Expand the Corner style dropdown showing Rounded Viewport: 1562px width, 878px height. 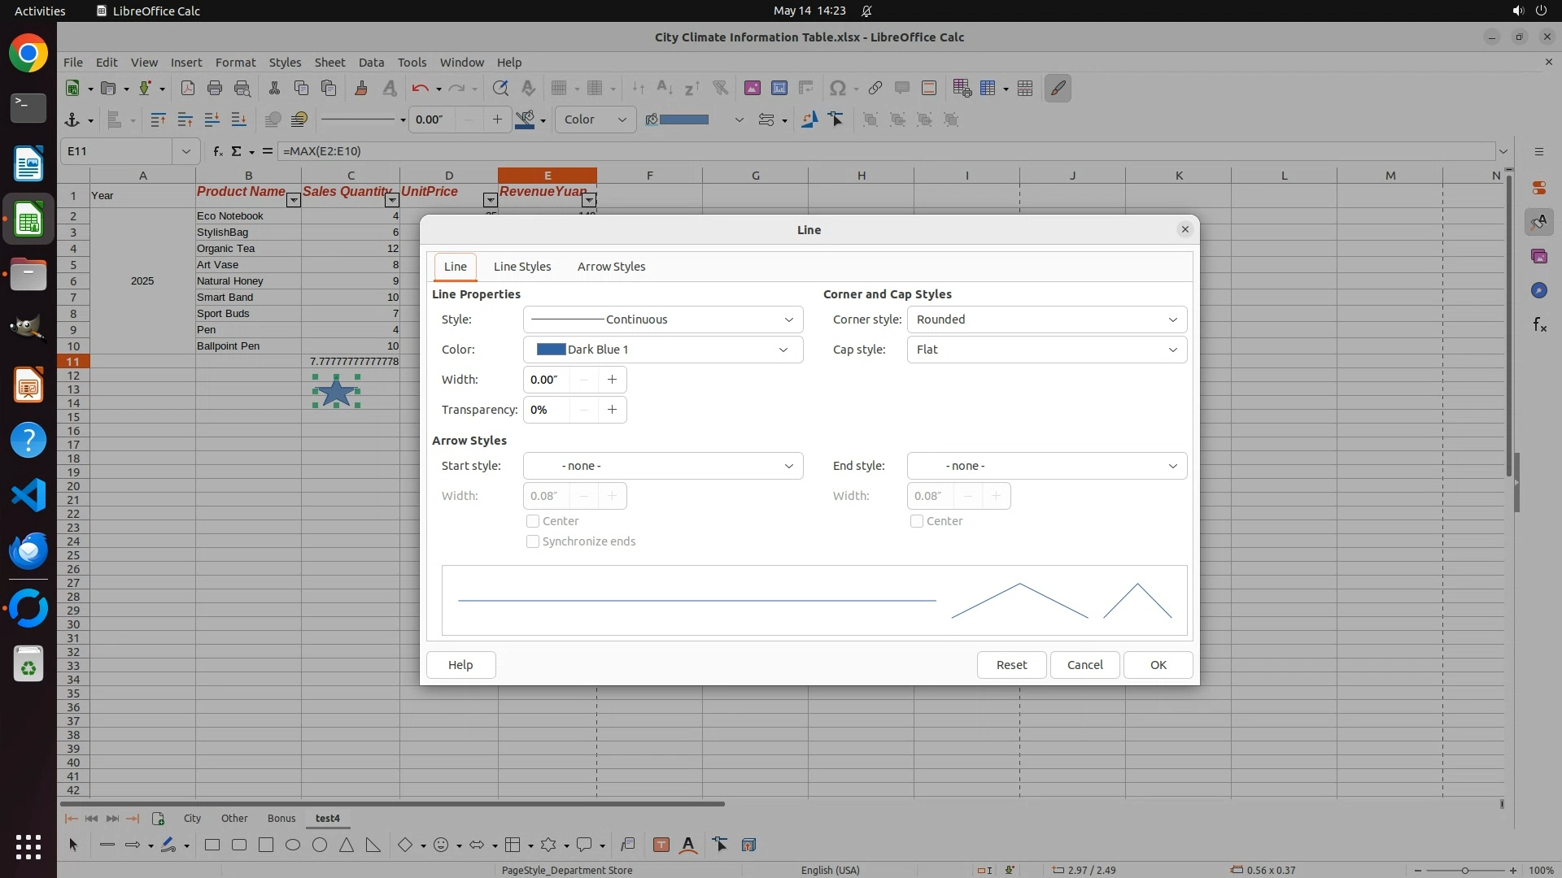pos(1046,319)
